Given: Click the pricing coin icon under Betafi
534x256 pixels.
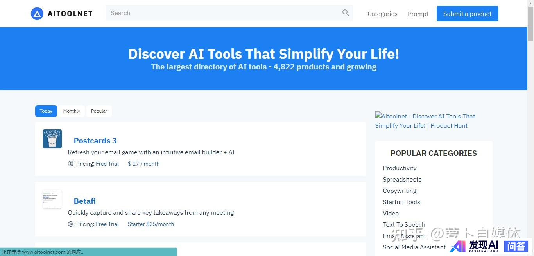Looking at the screenshot, I should pyautogui.click(x=71, y=224).
